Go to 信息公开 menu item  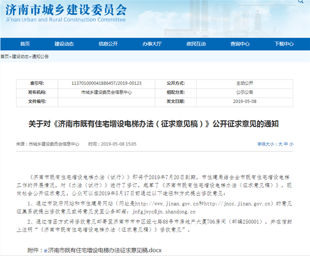(108, 44)
